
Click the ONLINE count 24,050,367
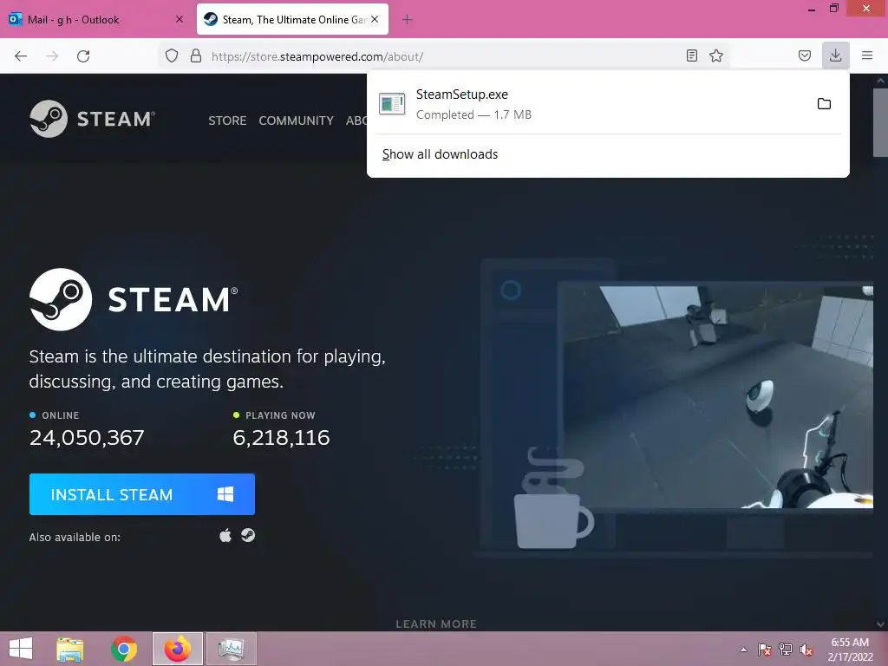point(87,437)
